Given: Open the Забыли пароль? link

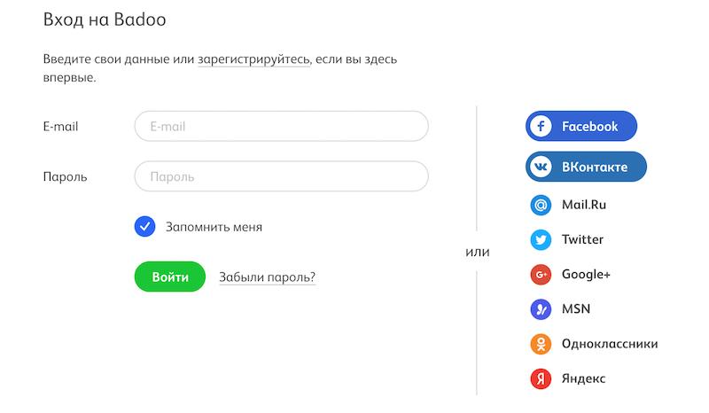Looking at the screenshot, I should pyautogui.click(x=267, y=277).
